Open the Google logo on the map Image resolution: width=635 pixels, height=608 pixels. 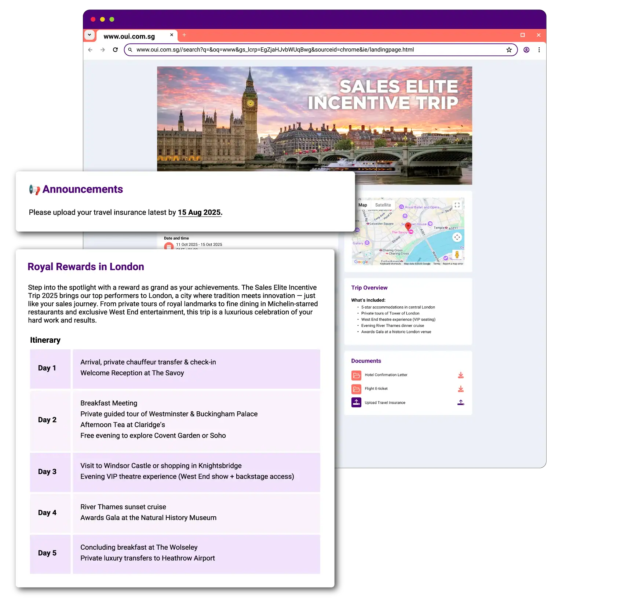[361, 262]
